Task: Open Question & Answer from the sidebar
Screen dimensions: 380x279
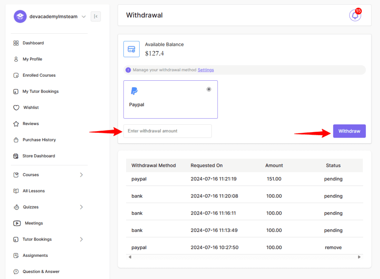Action: click(16, 271)
